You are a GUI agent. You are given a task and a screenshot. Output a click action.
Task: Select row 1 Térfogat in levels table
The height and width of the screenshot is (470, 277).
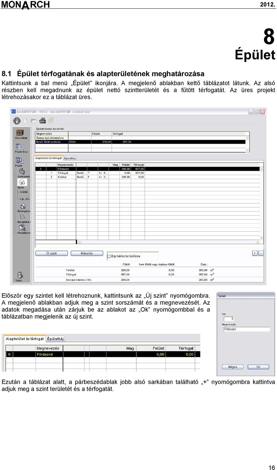pos(147,173)
